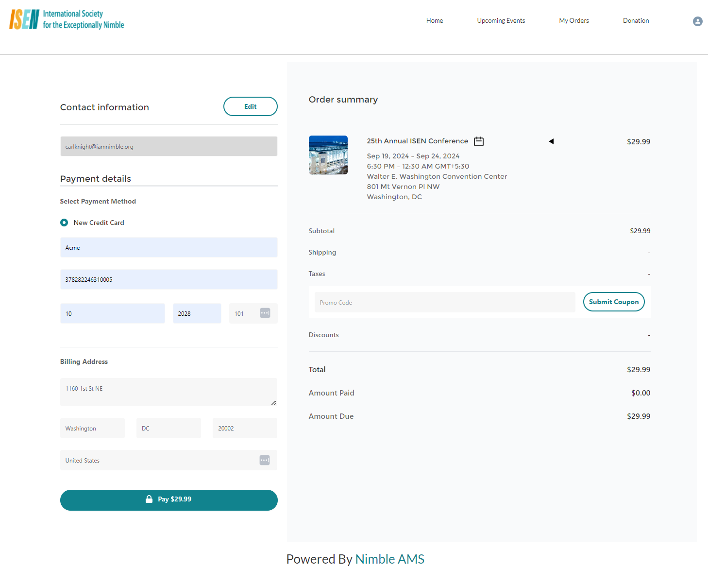Go to the Home menu item
The width and height of the screenshot is (708, 568).
[x=434, y=20]
